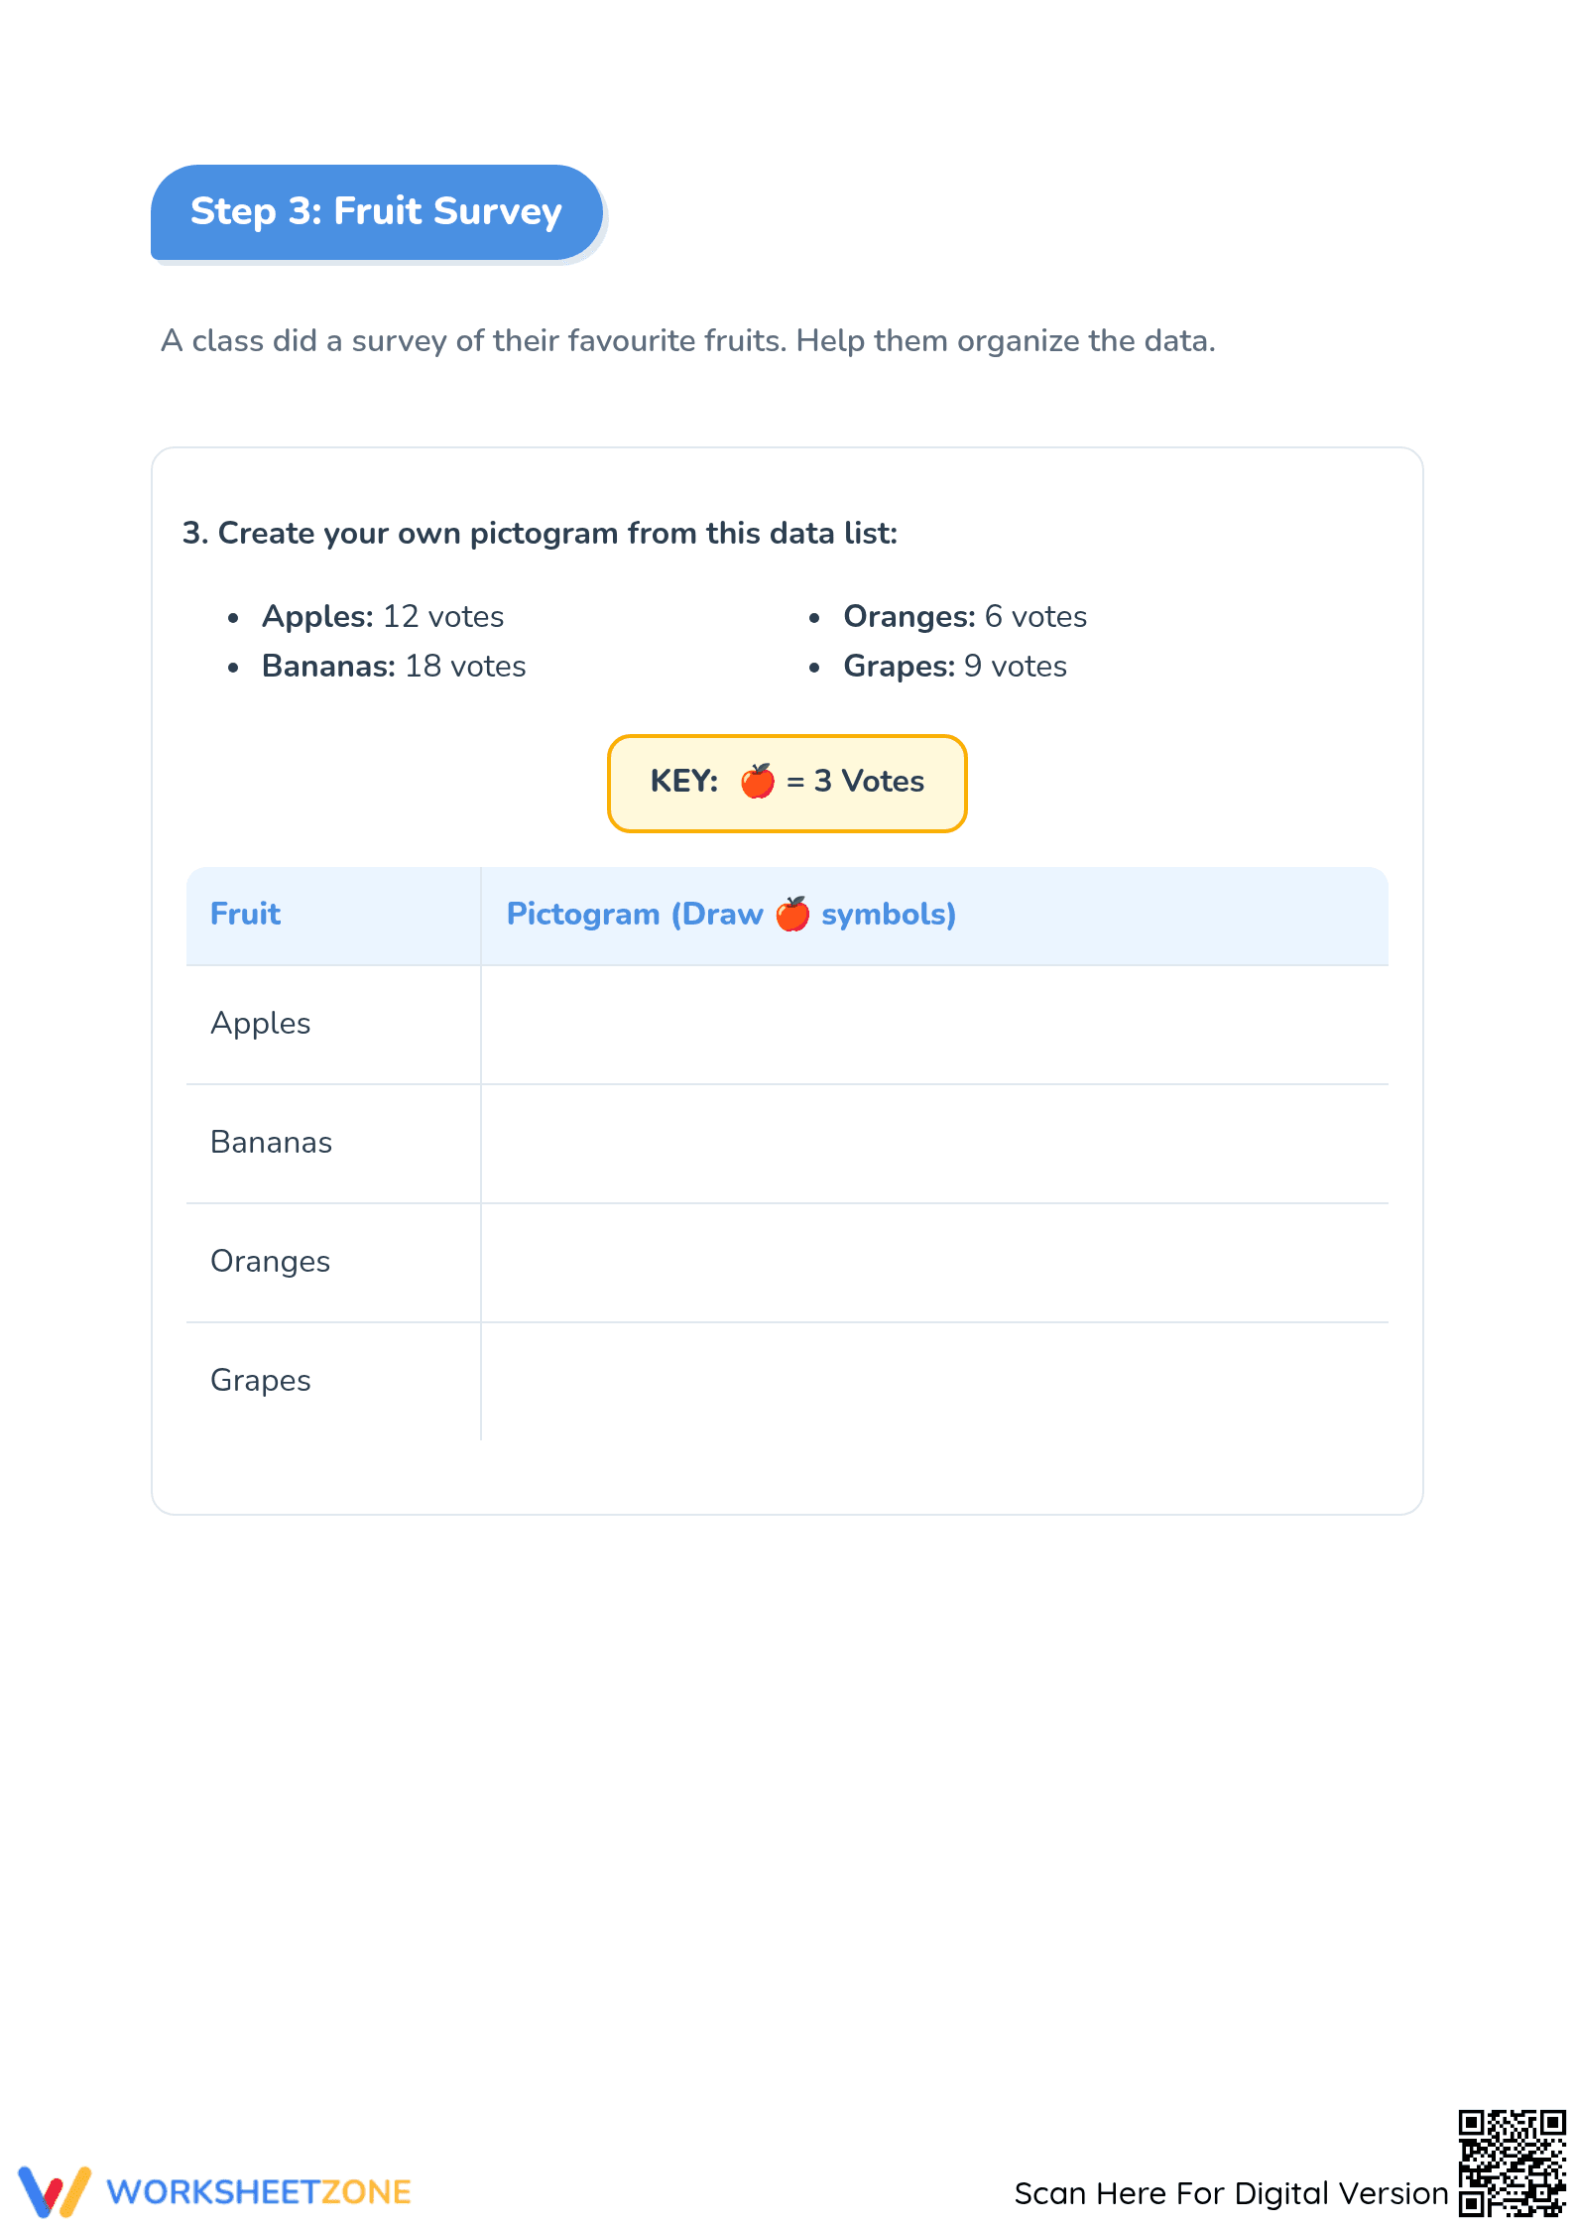Screen dimensions: 1575x2226
Task: Click the Scan Here For Digital Version text
Action: click(1231, 2193)
